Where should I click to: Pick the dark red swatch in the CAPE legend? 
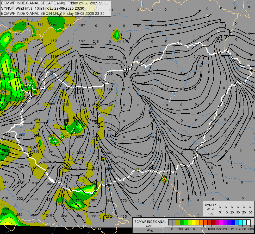(213, 223)
